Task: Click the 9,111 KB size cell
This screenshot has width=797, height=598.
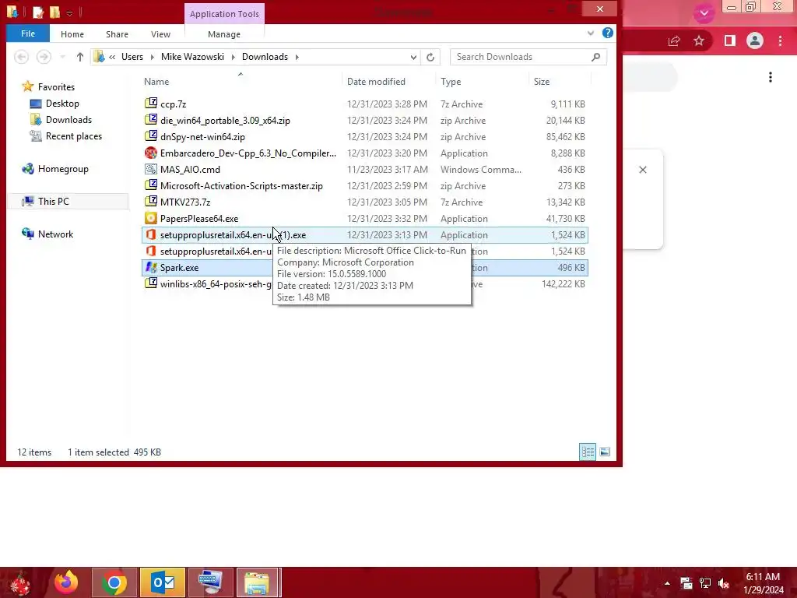Action: (567, 104)
